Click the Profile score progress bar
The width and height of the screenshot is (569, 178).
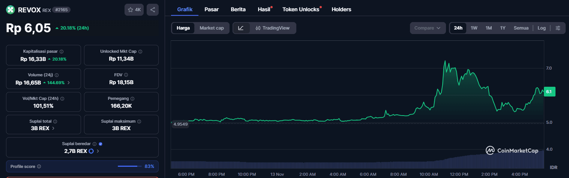tap(130, 166)
